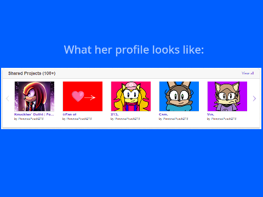
Task: Click the 'Vix.' project title link
Action: 210,114
